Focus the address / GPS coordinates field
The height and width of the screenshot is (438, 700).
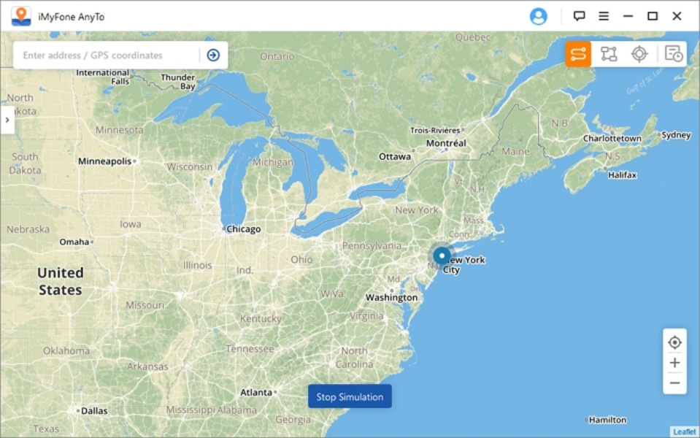pyautogui.click(x=107, y=55)
